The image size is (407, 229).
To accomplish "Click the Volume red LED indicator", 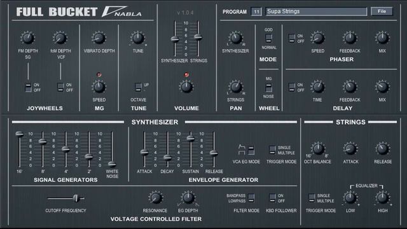I will 186,75.
